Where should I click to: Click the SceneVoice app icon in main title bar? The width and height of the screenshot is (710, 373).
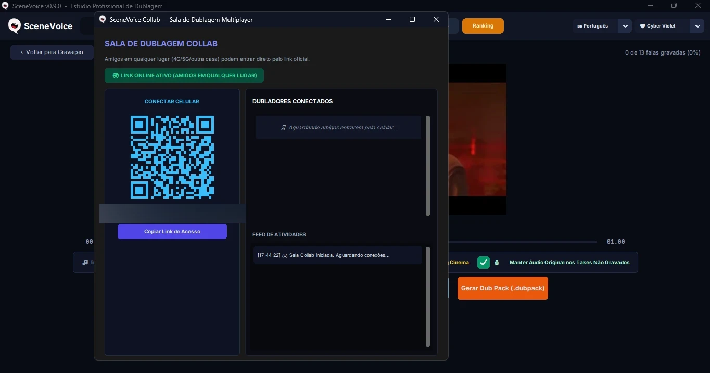click(x=5, y=6)
